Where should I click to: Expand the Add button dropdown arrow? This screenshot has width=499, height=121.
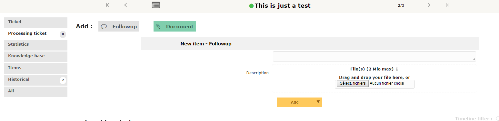pyautogui.click(x=318, y=102)
